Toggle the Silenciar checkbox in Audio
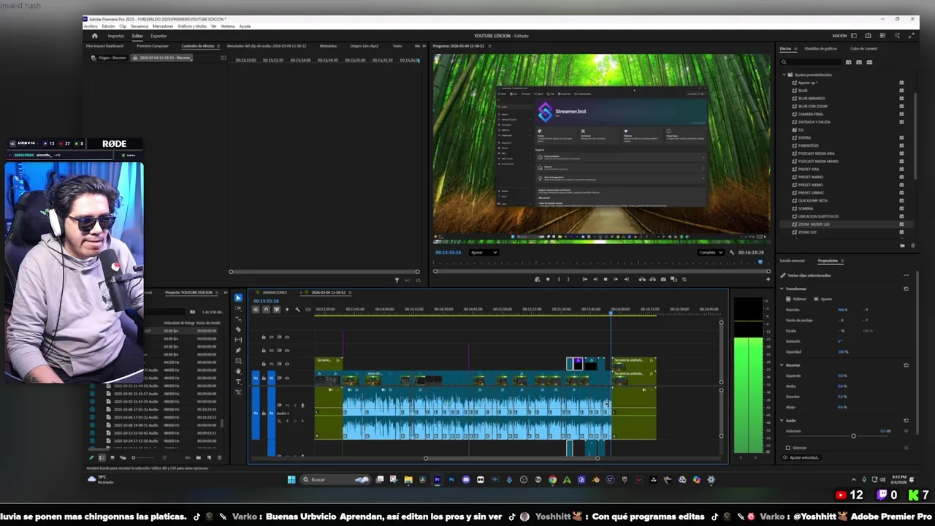Viewport: 935px width, 526px height. [787, 448]
